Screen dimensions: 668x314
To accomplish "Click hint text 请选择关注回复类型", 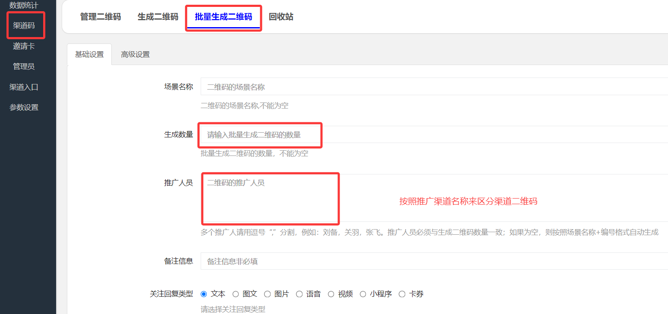I will [x=233, y=309].
